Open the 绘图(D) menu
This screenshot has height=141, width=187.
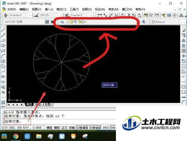(x=87, y=9)
